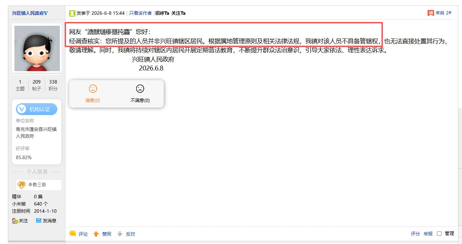Open the cartoon avatar image
The image size is (462, 244).
point(37,48)
